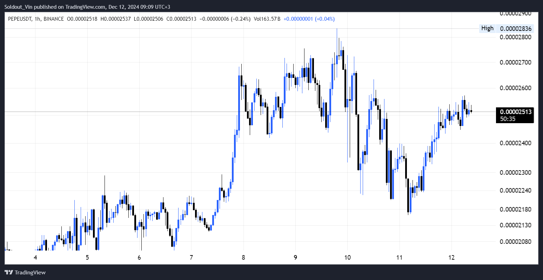Click the PEPEUSDT symbol label
Viewport: 543px width, 280px height.
19,19
